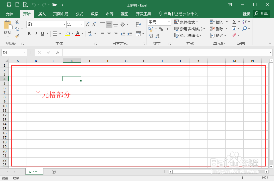This screenshot has height=181, width=274.
Task: Switch to the 数据 Data tab
Action: 95,14
